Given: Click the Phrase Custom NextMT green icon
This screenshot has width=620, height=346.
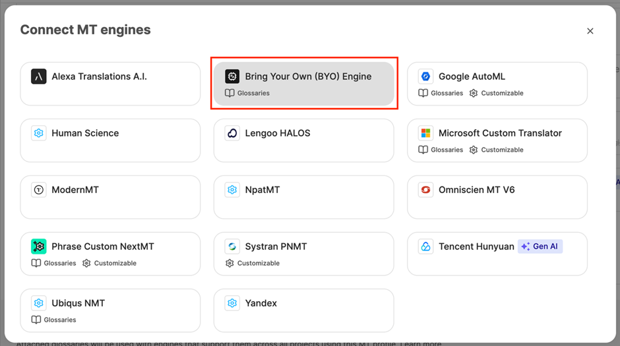Looking at the screenshot, I should pos(39,246).
